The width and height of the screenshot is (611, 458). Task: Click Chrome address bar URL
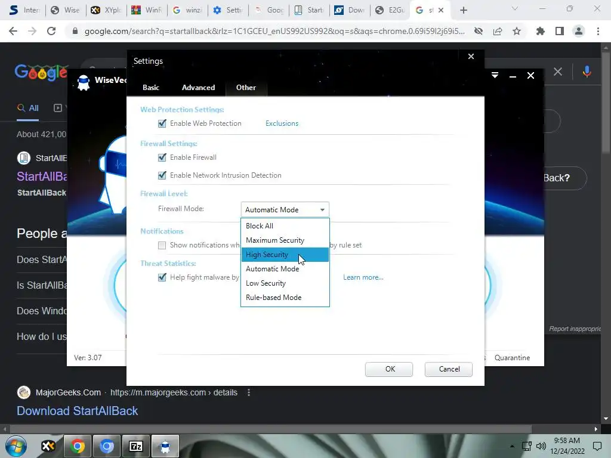(x=274, y=31)
